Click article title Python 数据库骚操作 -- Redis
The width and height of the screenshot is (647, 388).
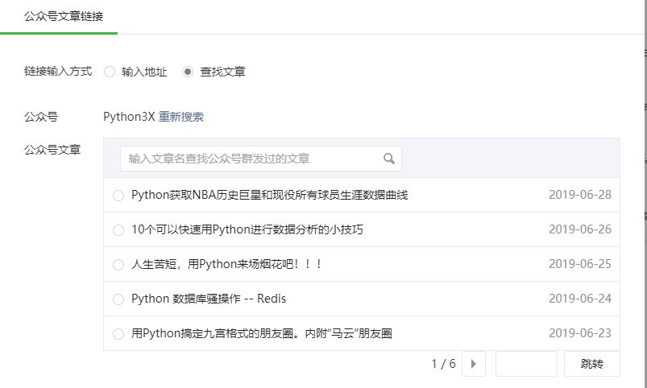[209, 299]
